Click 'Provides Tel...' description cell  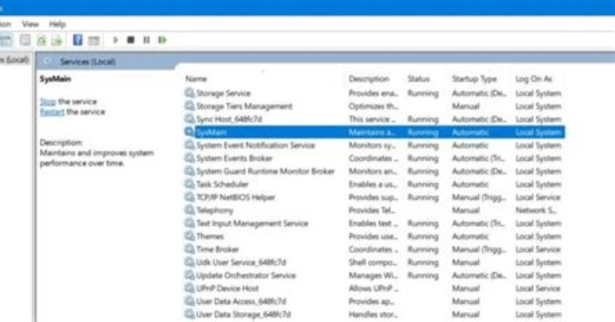pyautogui.click(x=372, y=210)
